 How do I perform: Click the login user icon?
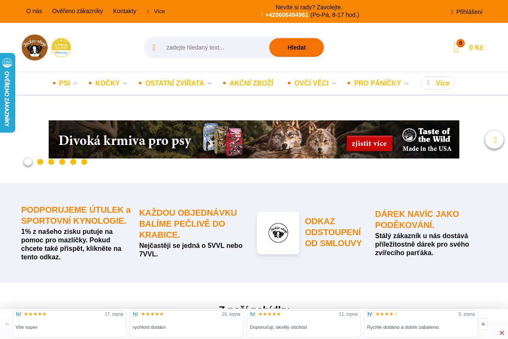point(452,12)
